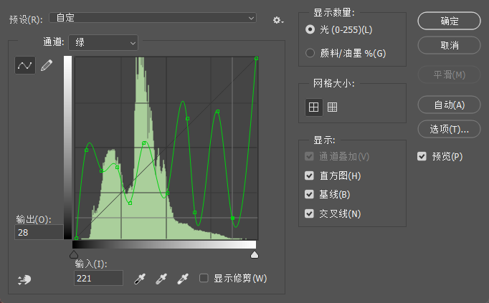The image size is (489, 303).
Task: Choose the detailed 10x10 grid size icon
Action: click(x=333, y=107)
